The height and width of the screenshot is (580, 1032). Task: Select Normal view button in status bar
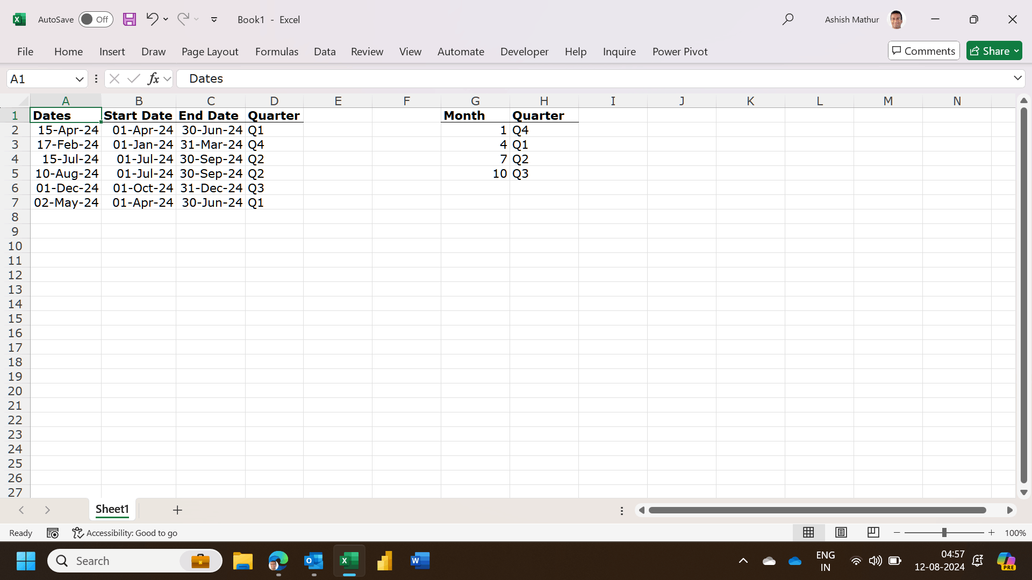(808, 532)
